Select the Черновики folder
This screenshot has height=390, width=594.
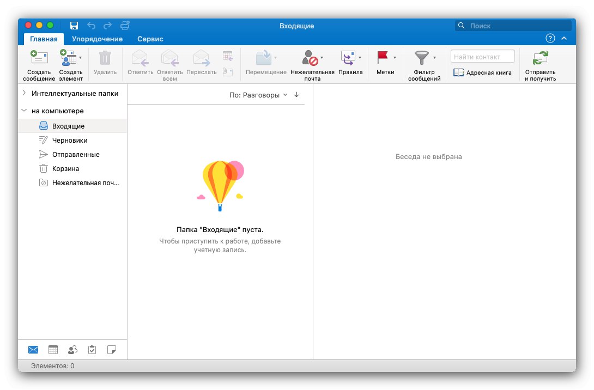[70, 140]
